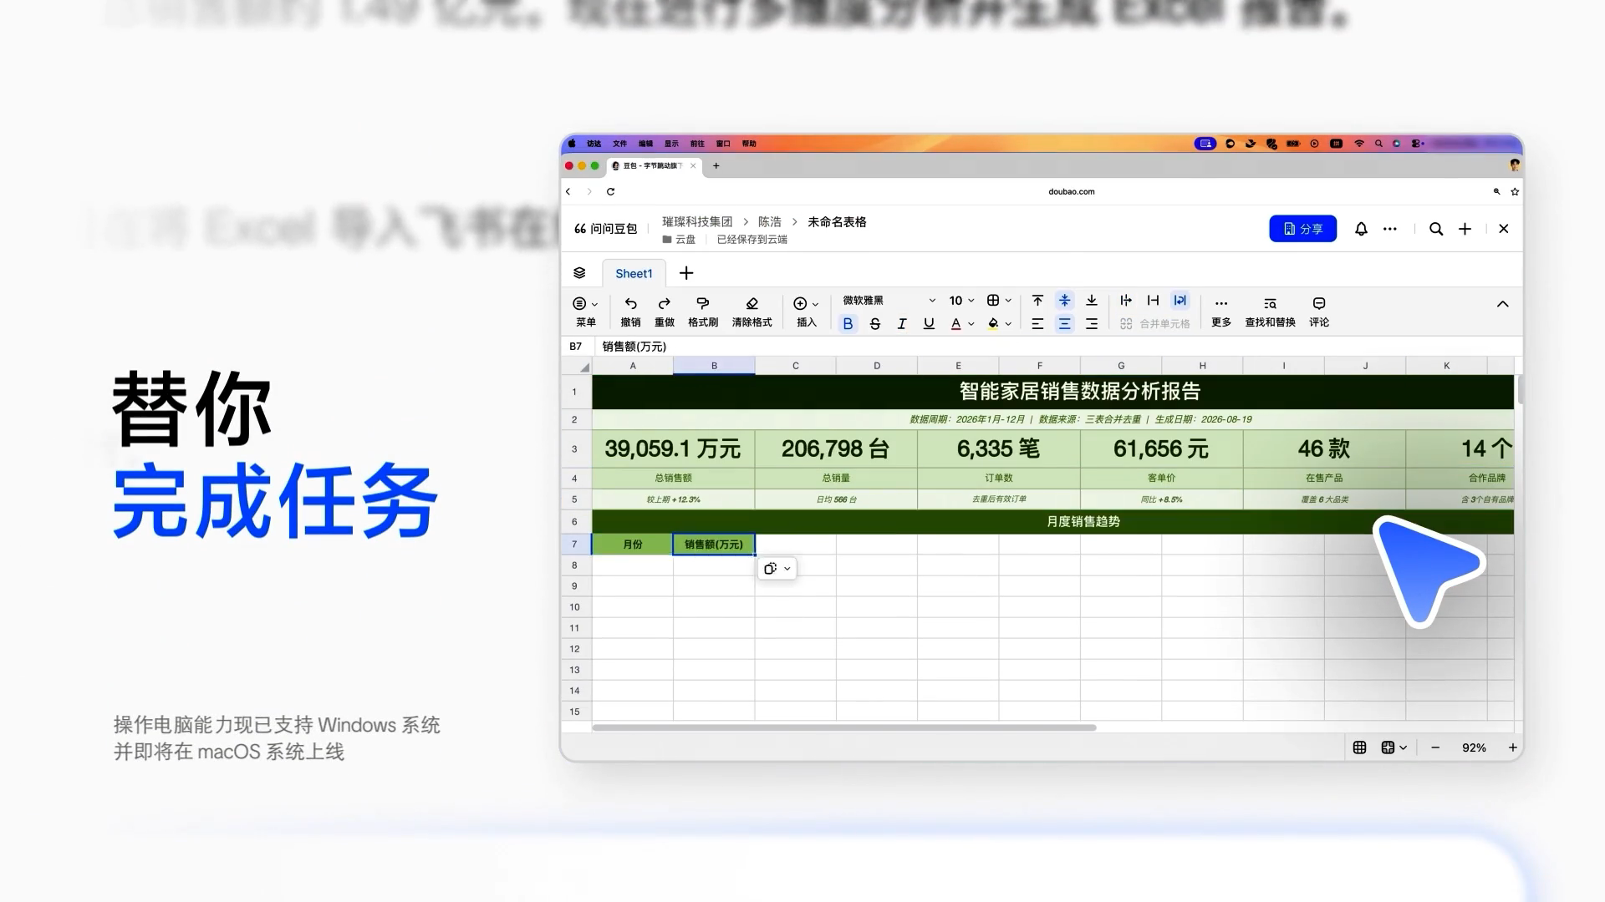Zoom in with the plus button

pos(1512,747)
